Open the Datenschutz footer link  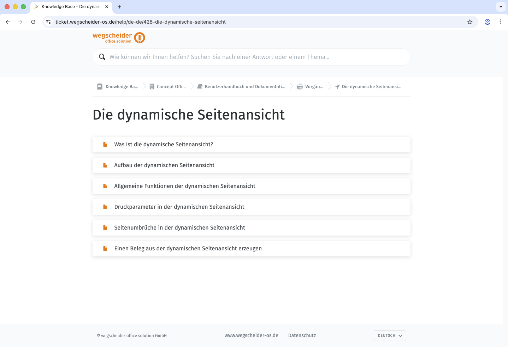coord(302,336)
